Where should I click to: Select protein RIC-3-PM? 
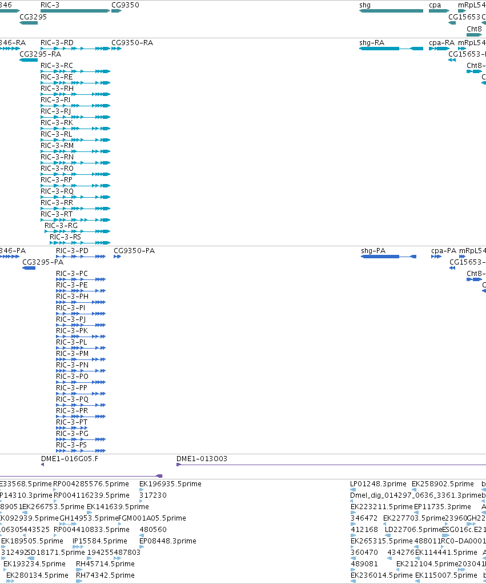73,354
